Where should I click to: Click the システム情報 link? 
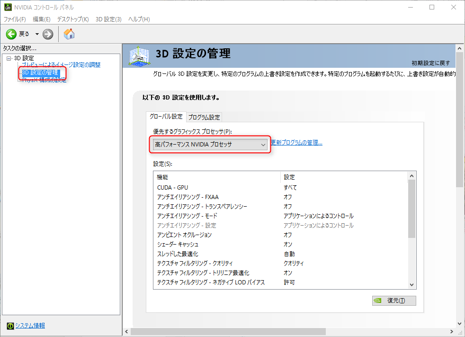coord(30,326)
